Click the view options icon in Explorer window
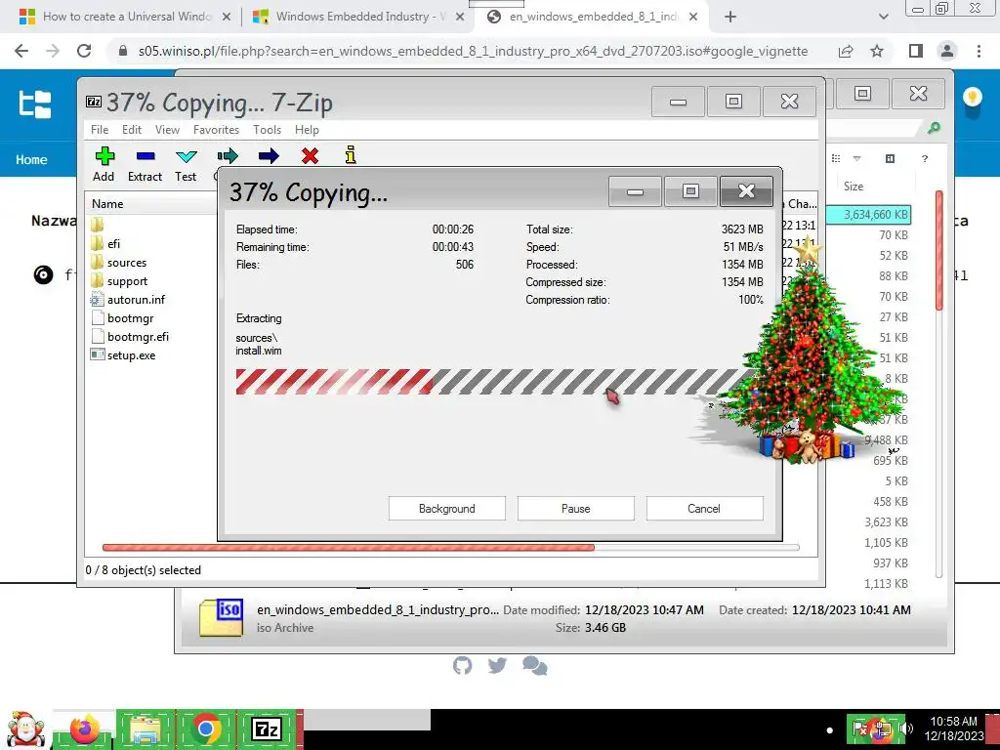This screenshot has height=750, width=1000. pyautogui.click(x=836, y=158)
